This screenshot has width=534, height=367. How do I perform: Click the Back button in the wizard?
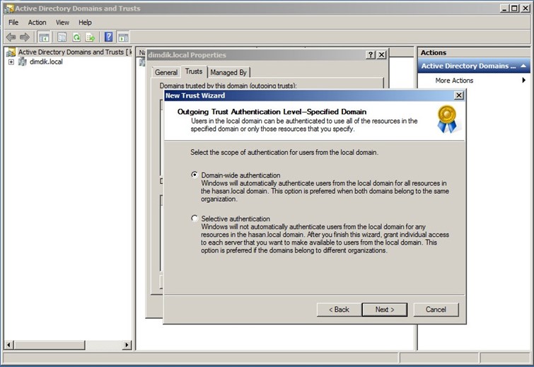[x=339, y=310]
